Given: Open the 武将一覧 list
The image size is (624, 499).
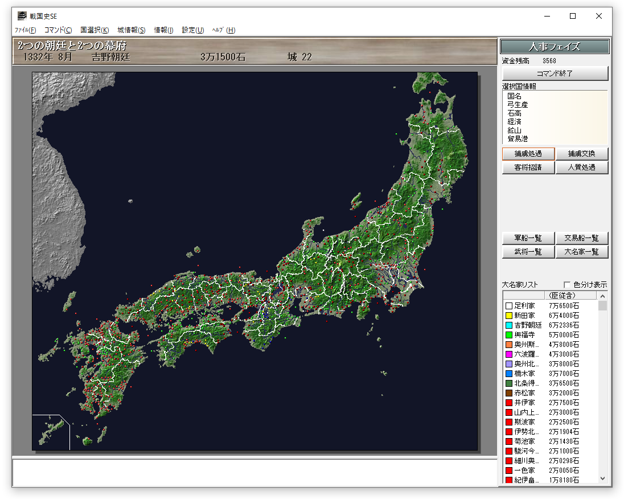Looking at the screenshot, I should (528, 252).
